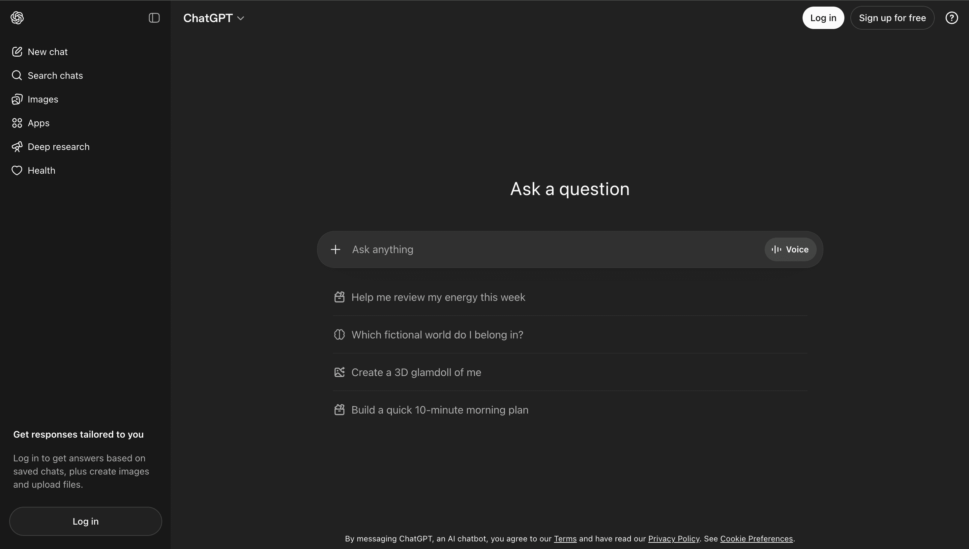
Task: Open the help question mark icon
Action: tap(951, 18)
